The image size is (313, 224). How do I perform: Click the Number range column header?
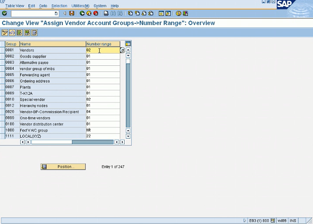[x=103, y=44]
